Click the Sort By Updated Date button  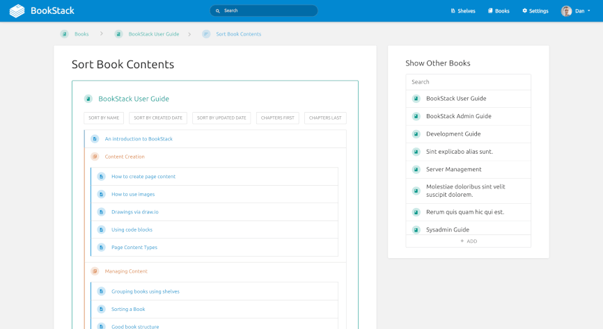coord(221,118)
